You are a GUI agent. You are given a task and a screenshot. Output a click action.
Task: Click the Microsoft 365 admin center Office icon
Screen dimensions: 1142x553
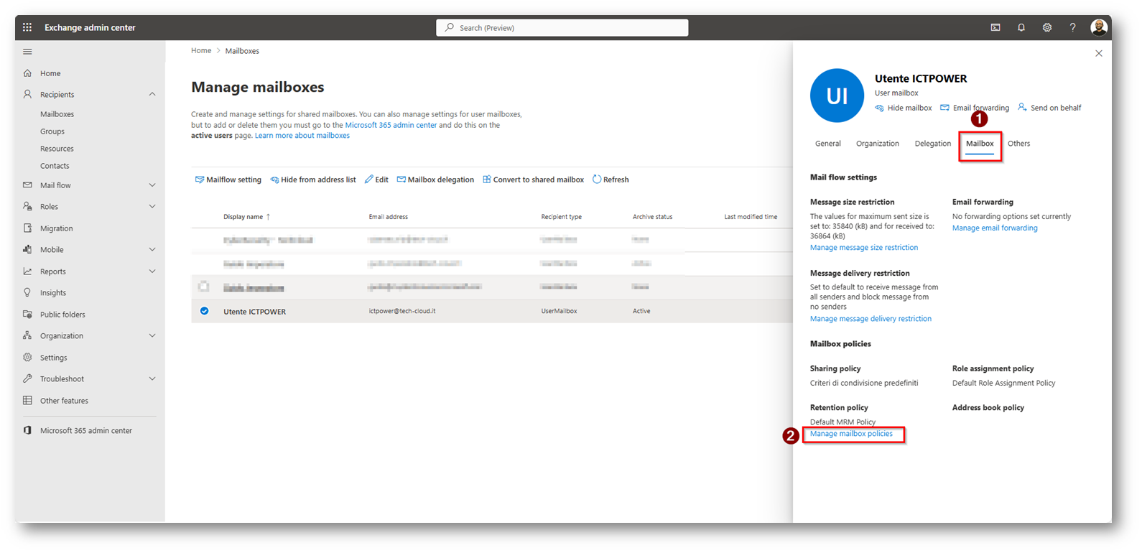[x=27, y=430]
